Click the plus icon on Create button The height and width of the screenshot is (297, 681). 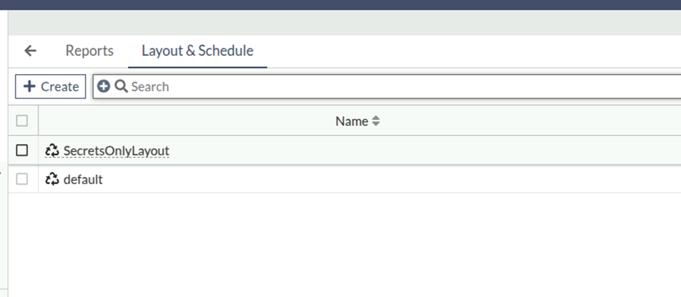pos(29,86)
